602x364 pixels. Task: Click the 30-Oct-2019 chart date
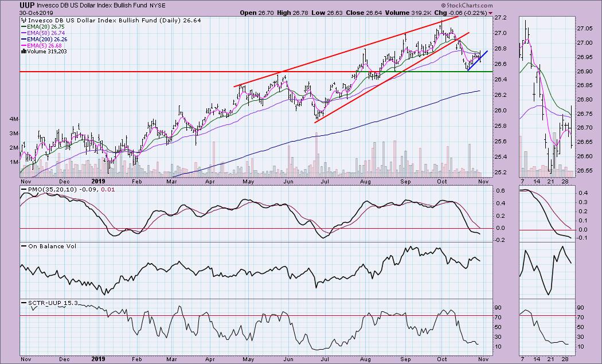coord(36,13)
